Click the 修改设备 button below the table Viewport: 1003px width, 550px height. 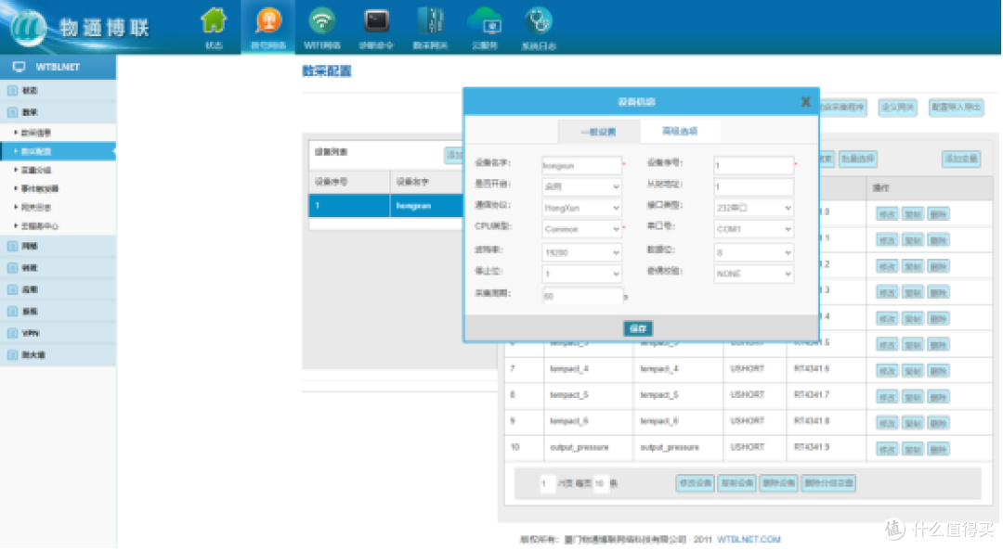[x=695, y=483]
